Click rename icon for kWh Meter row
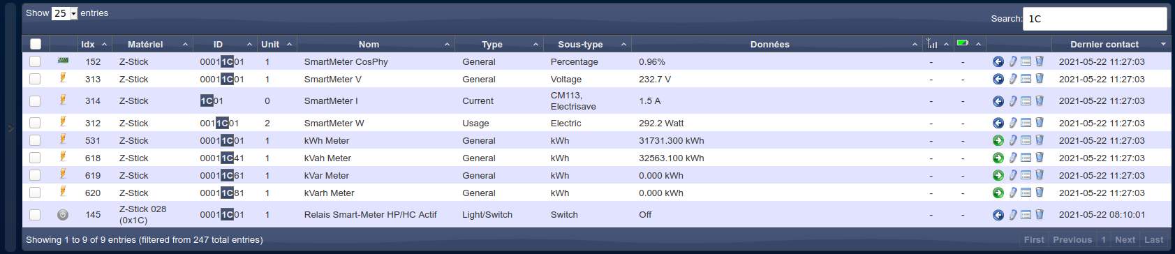The height and width of the screenshot is (254, 1175). pyautogui.click(x=1013, y=140)
